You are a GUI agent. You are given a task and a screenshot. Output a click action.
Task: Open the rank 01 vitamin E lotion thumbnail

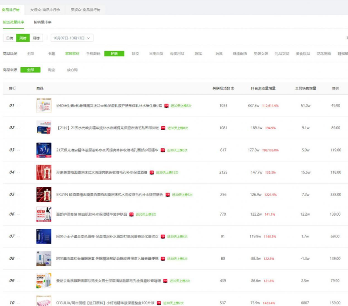pos(44,105)
